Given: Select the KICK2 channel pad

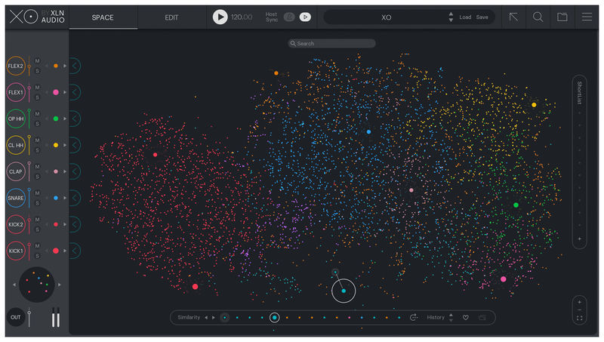Looking at the screenshot, I should pyautogui.click(x=16, y=224).
